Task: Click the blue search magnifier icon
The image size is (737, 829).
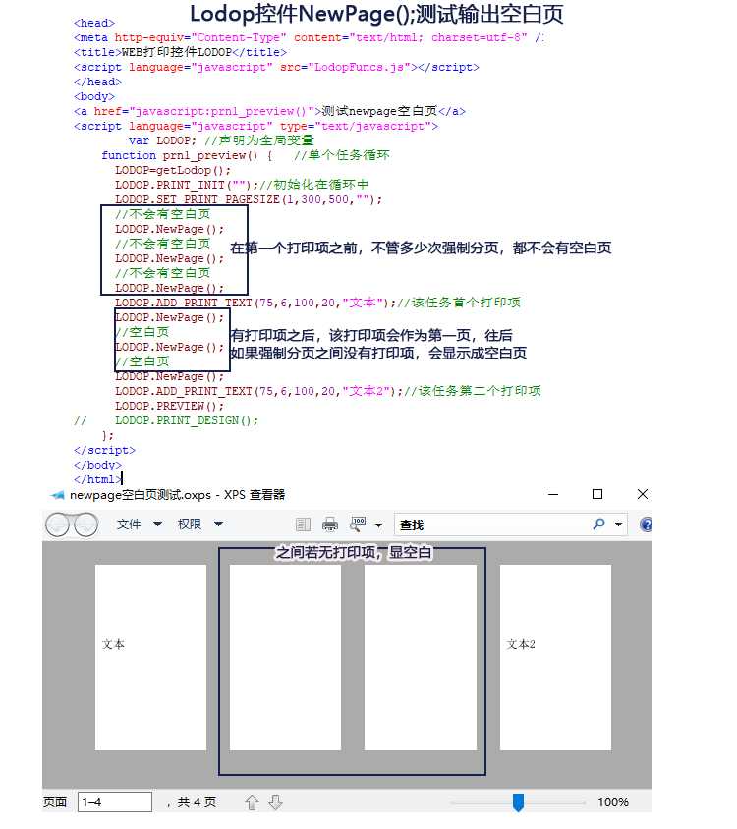Action: tap(598, 525)
